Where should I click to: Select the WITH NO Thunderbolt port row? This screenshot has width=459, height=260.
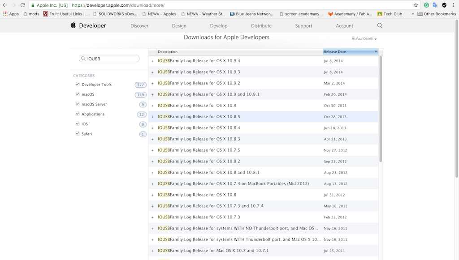click(x=263, y=228)
